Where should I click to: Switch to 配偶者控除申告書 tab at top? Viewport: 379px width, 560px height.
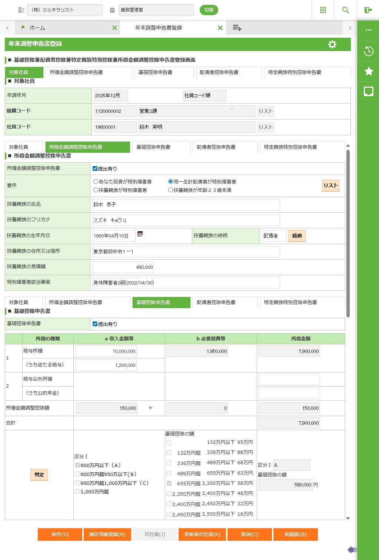point(219,72)
